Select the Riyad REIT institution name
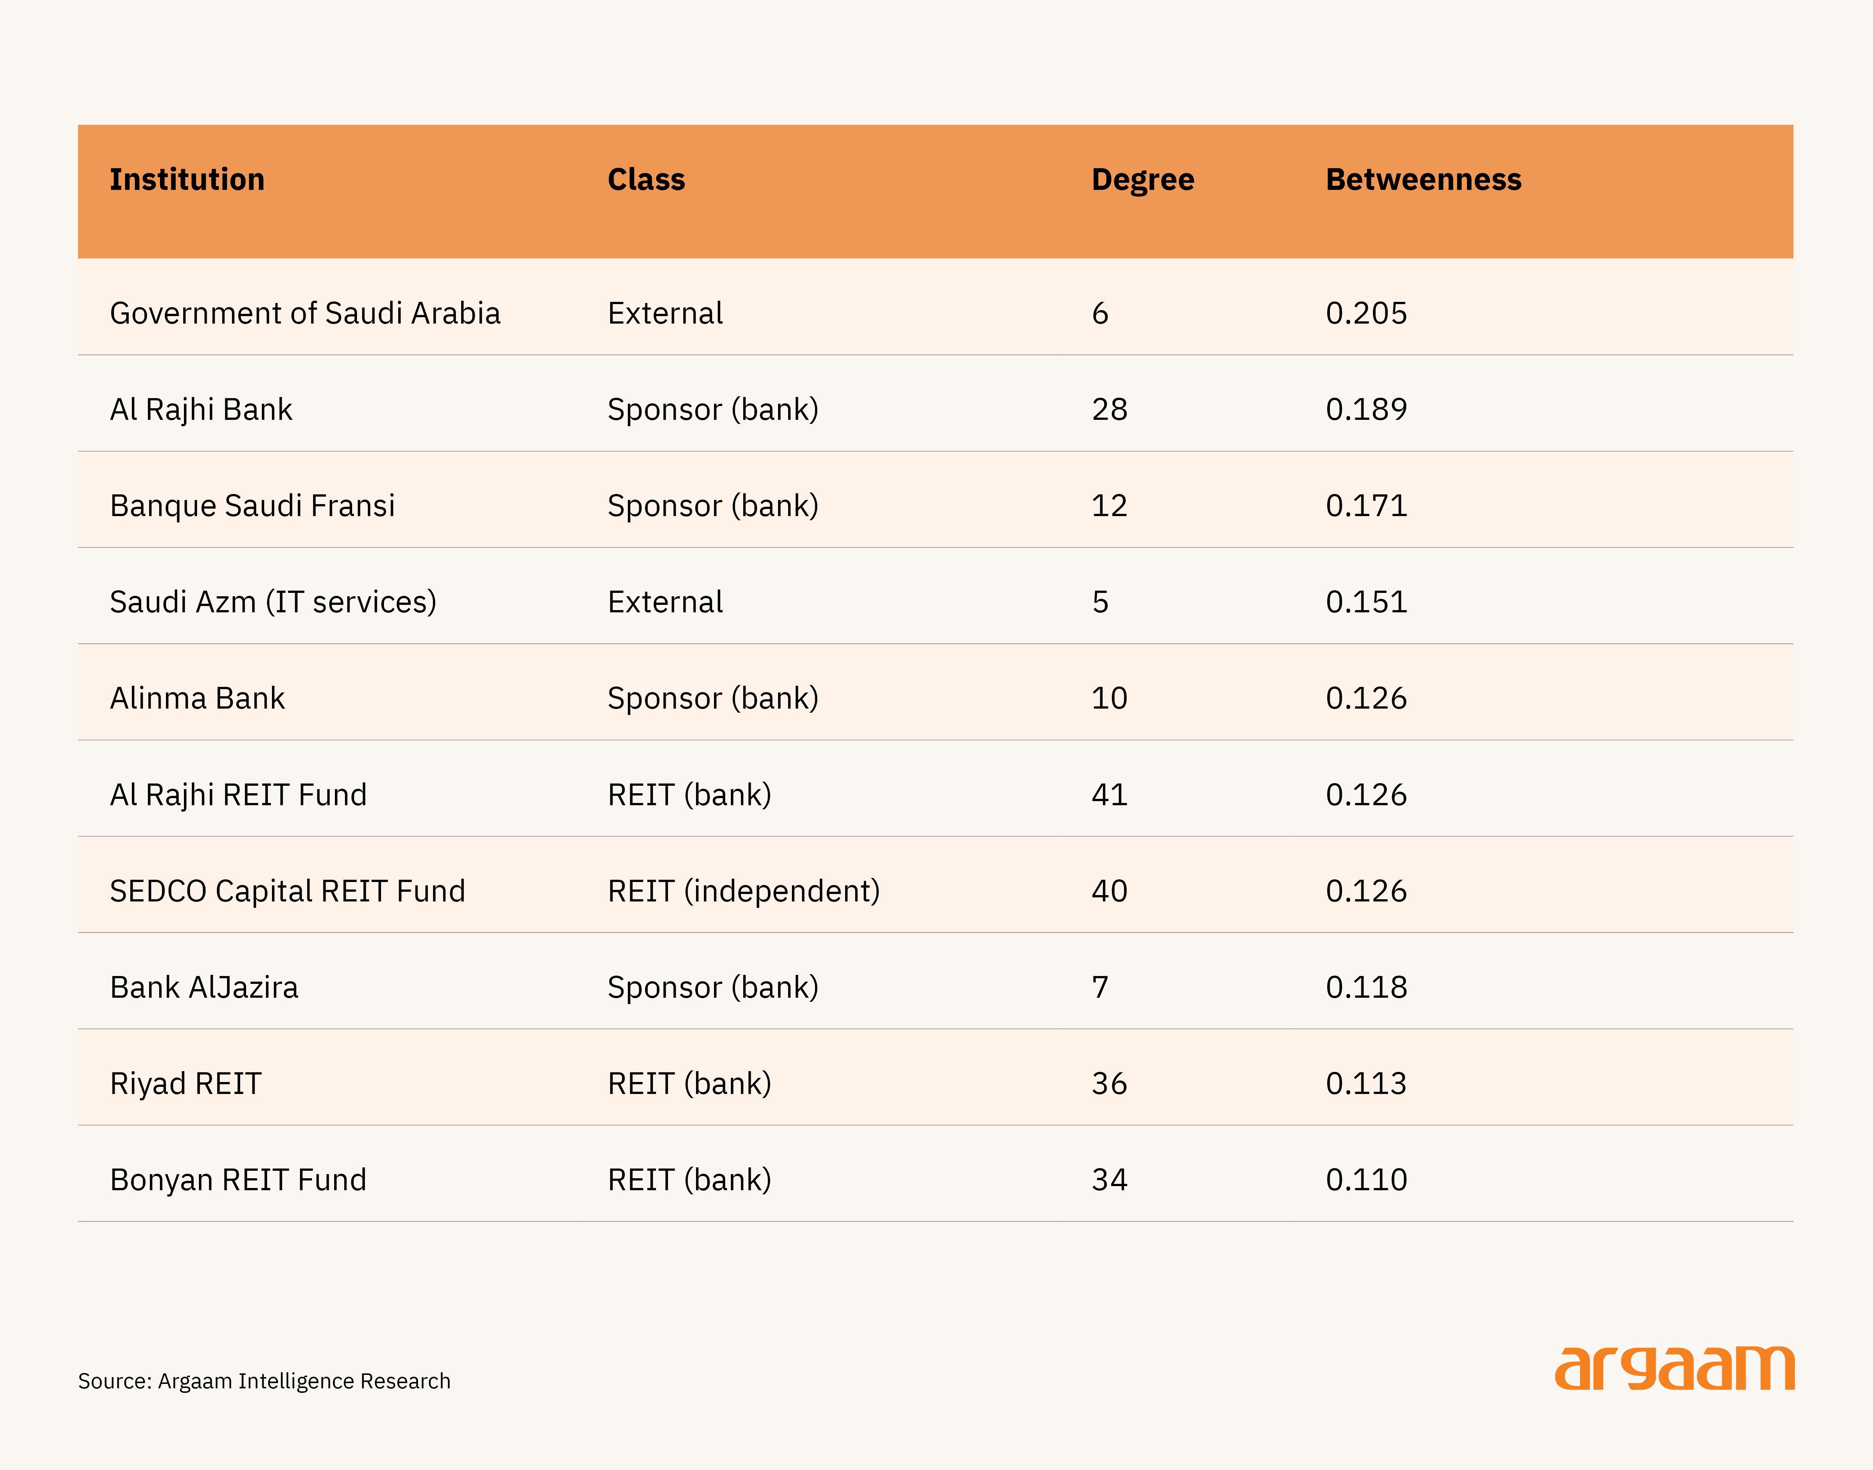Screen dimensions: 1873x1470 click(x=185, y=1083)
